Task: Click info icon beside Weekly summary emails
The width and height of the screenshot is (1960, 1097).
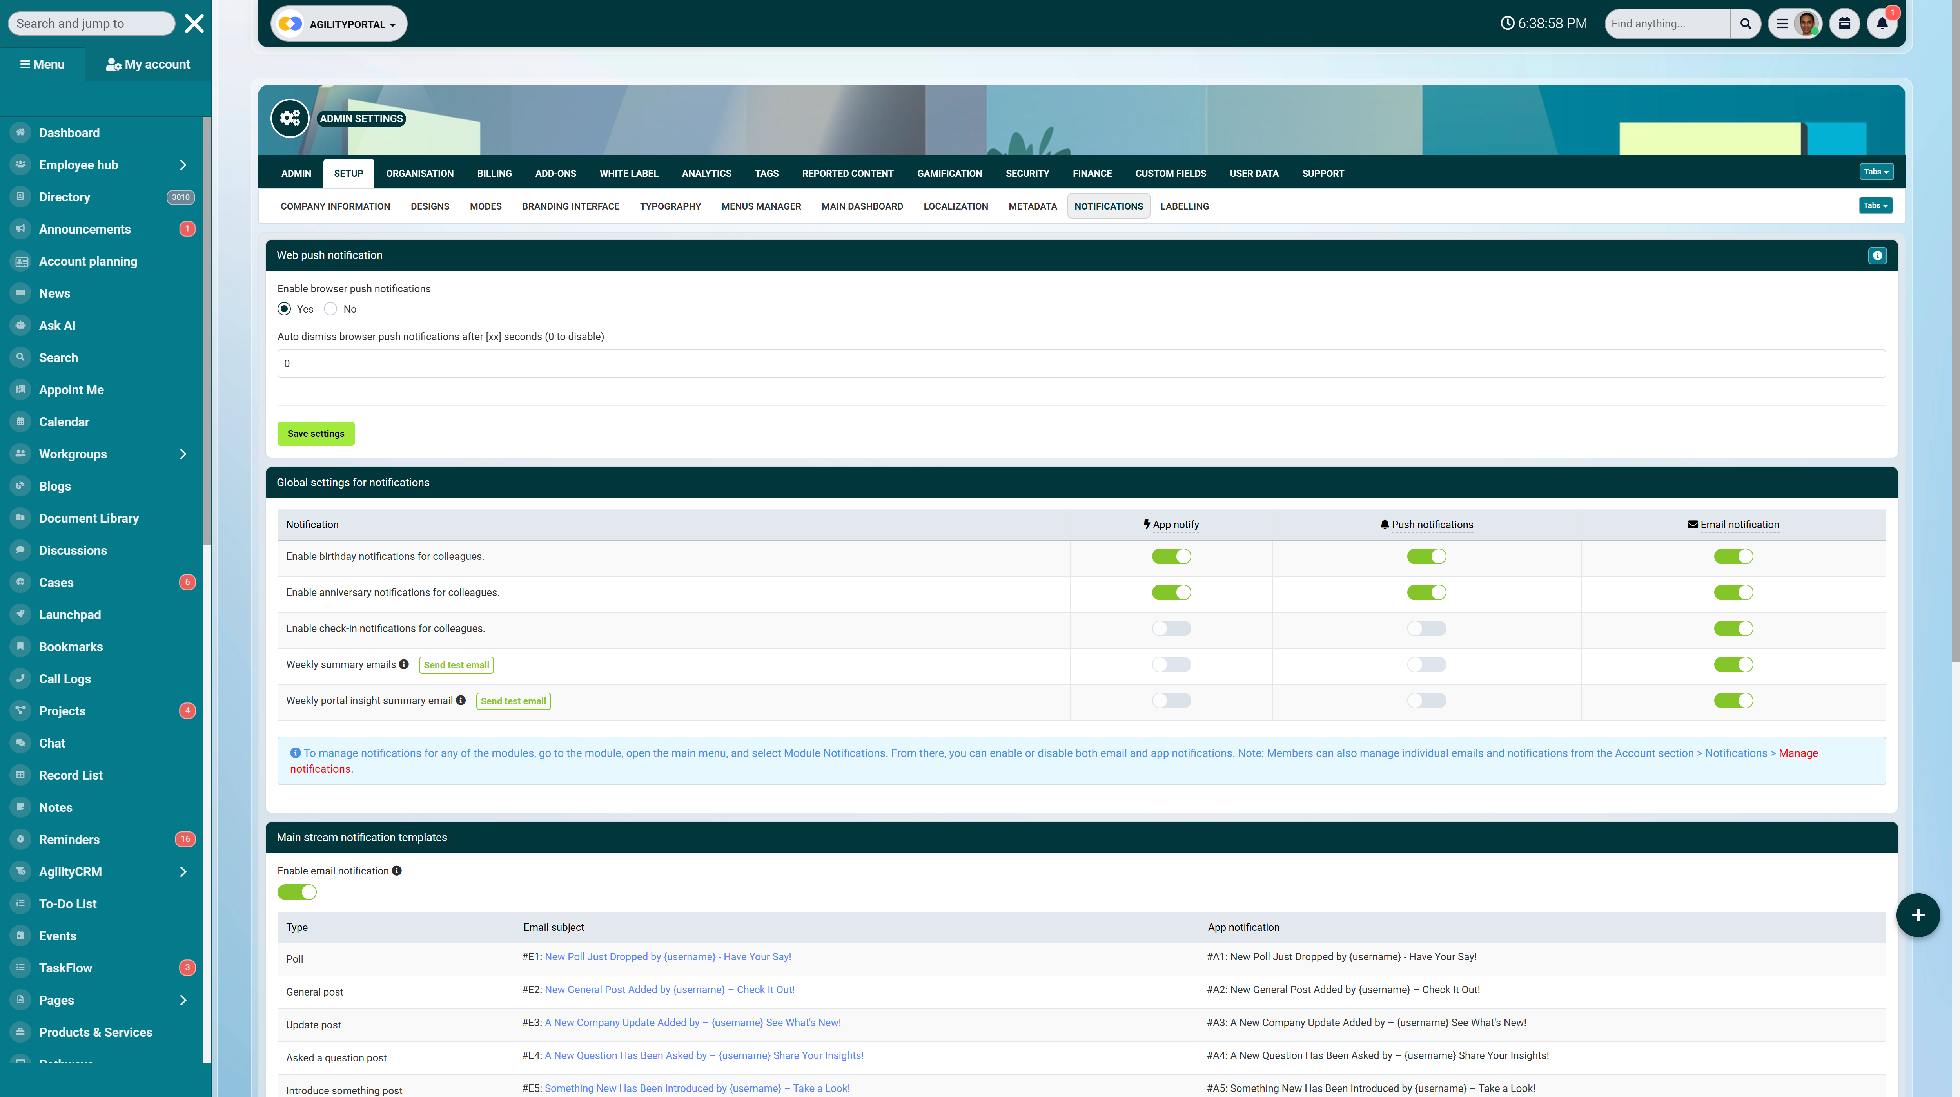Action: [404, 664]
